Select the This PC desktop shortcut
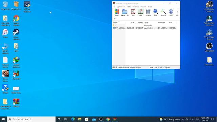 [5, 48]
